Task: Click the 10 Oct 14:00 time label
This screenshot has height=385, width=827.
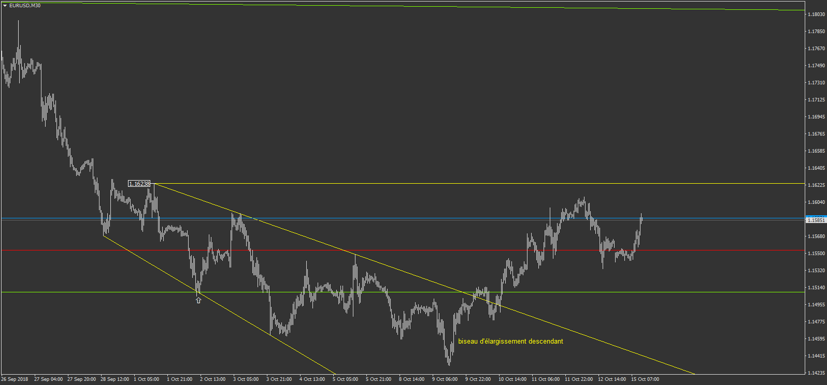Action: coord(512,379)
